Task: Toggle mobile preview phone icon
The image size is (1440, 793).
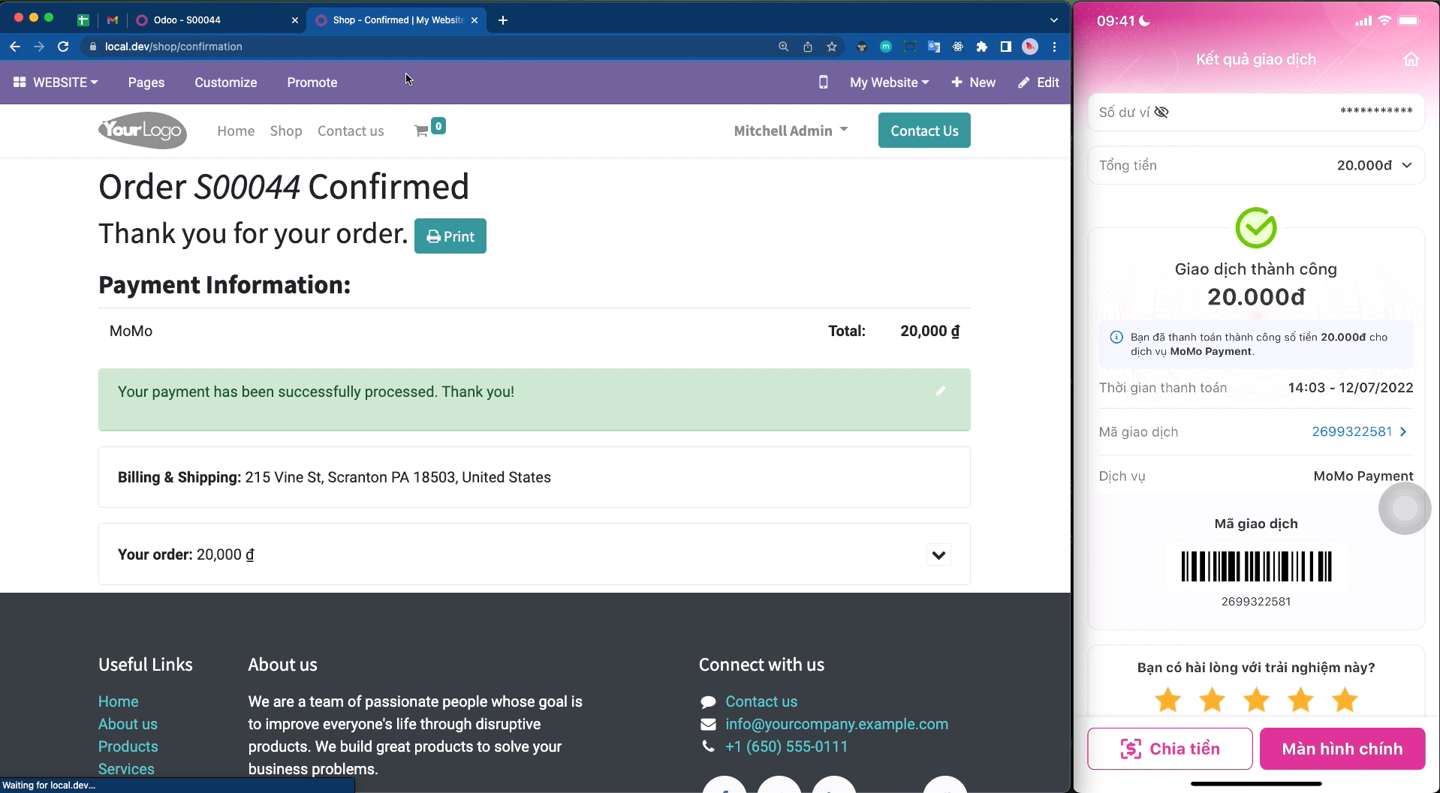Action: coord(824,83)
